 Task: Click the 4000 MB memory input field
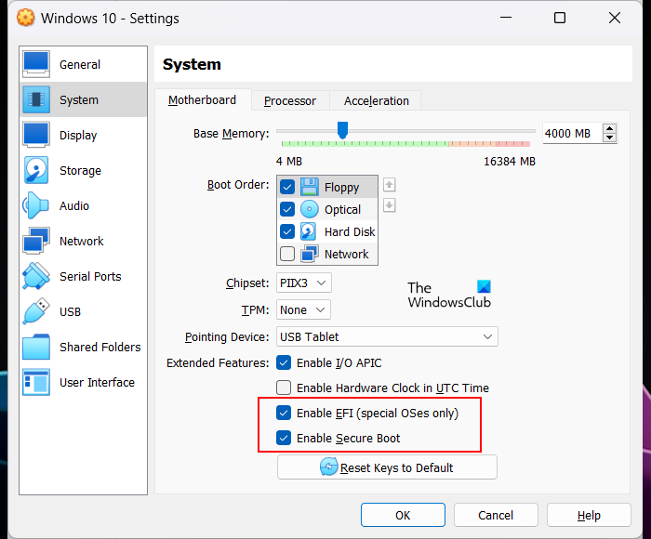pos(573,133)
